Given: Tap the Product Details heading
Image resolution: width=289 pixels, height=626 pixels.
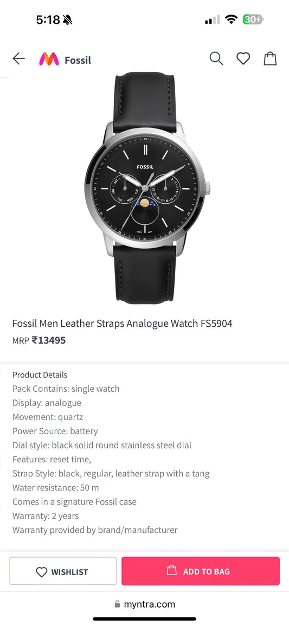Looking at the screenshot, I should tap(40, 375).
